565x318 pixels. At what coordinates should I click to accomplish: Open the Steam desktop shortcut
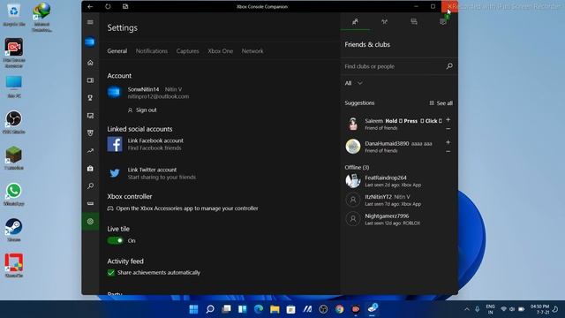(14, 230)
